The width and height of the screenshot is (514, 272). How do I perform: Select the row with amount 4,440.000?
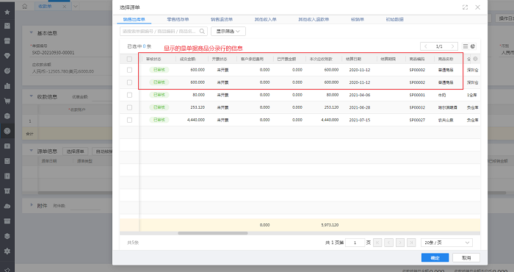coord(129,120)
